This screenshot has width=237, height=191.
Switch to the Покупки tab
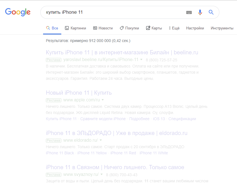point(129,28)
